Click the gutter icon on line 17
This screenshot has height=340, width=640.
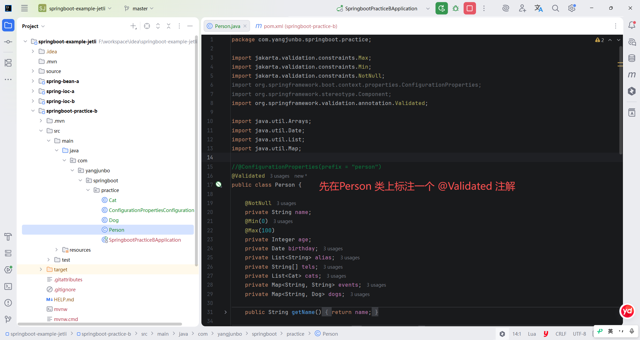pos(219,184)
